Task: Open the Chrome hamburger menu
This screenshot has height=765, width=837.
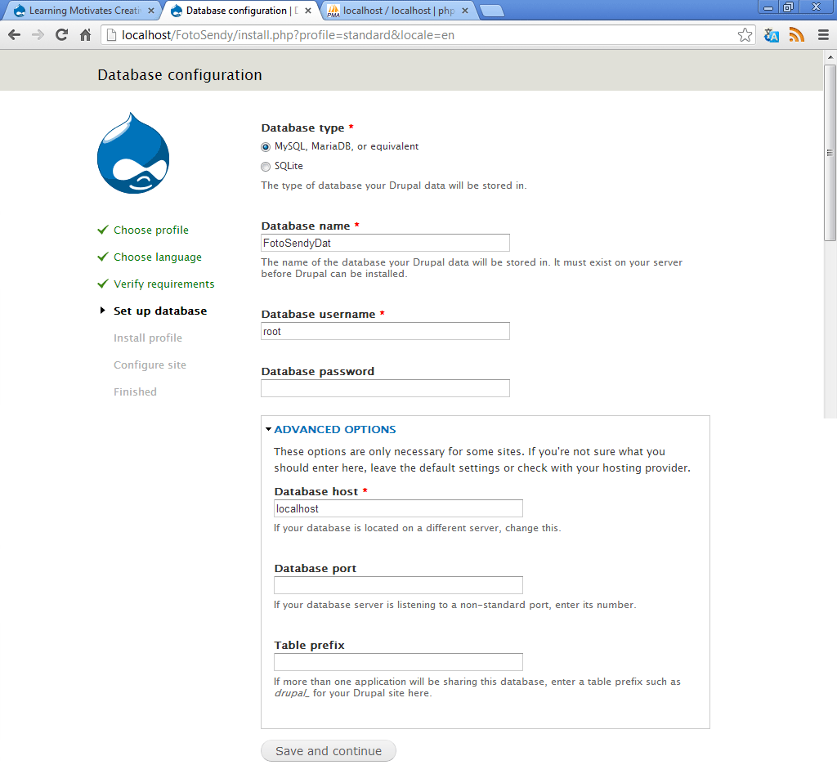Action: 823,35
